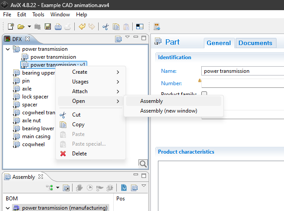The width and height of the screenshot is (284, 211).
Task: Click the magnifier search icon in DFX panel
Action: click(143, 164)
